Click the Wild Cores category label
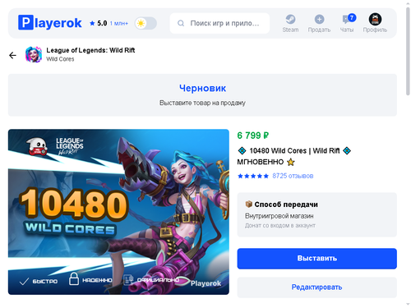The image size is (411, 308). [60, 59]
